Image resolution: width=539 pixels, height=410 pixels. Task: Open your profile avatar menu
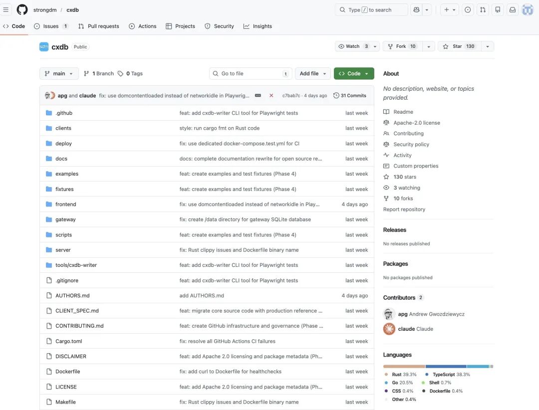pyautogui.click(x=528, y=9)
